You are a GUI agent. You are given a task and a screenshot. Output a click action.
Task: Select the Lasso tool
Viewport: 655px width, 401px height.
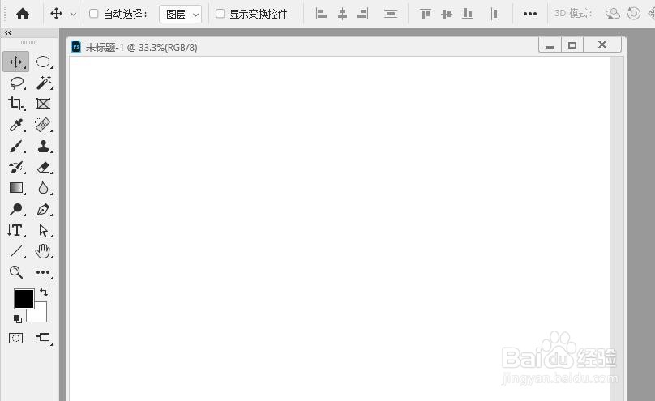point(17,83)
